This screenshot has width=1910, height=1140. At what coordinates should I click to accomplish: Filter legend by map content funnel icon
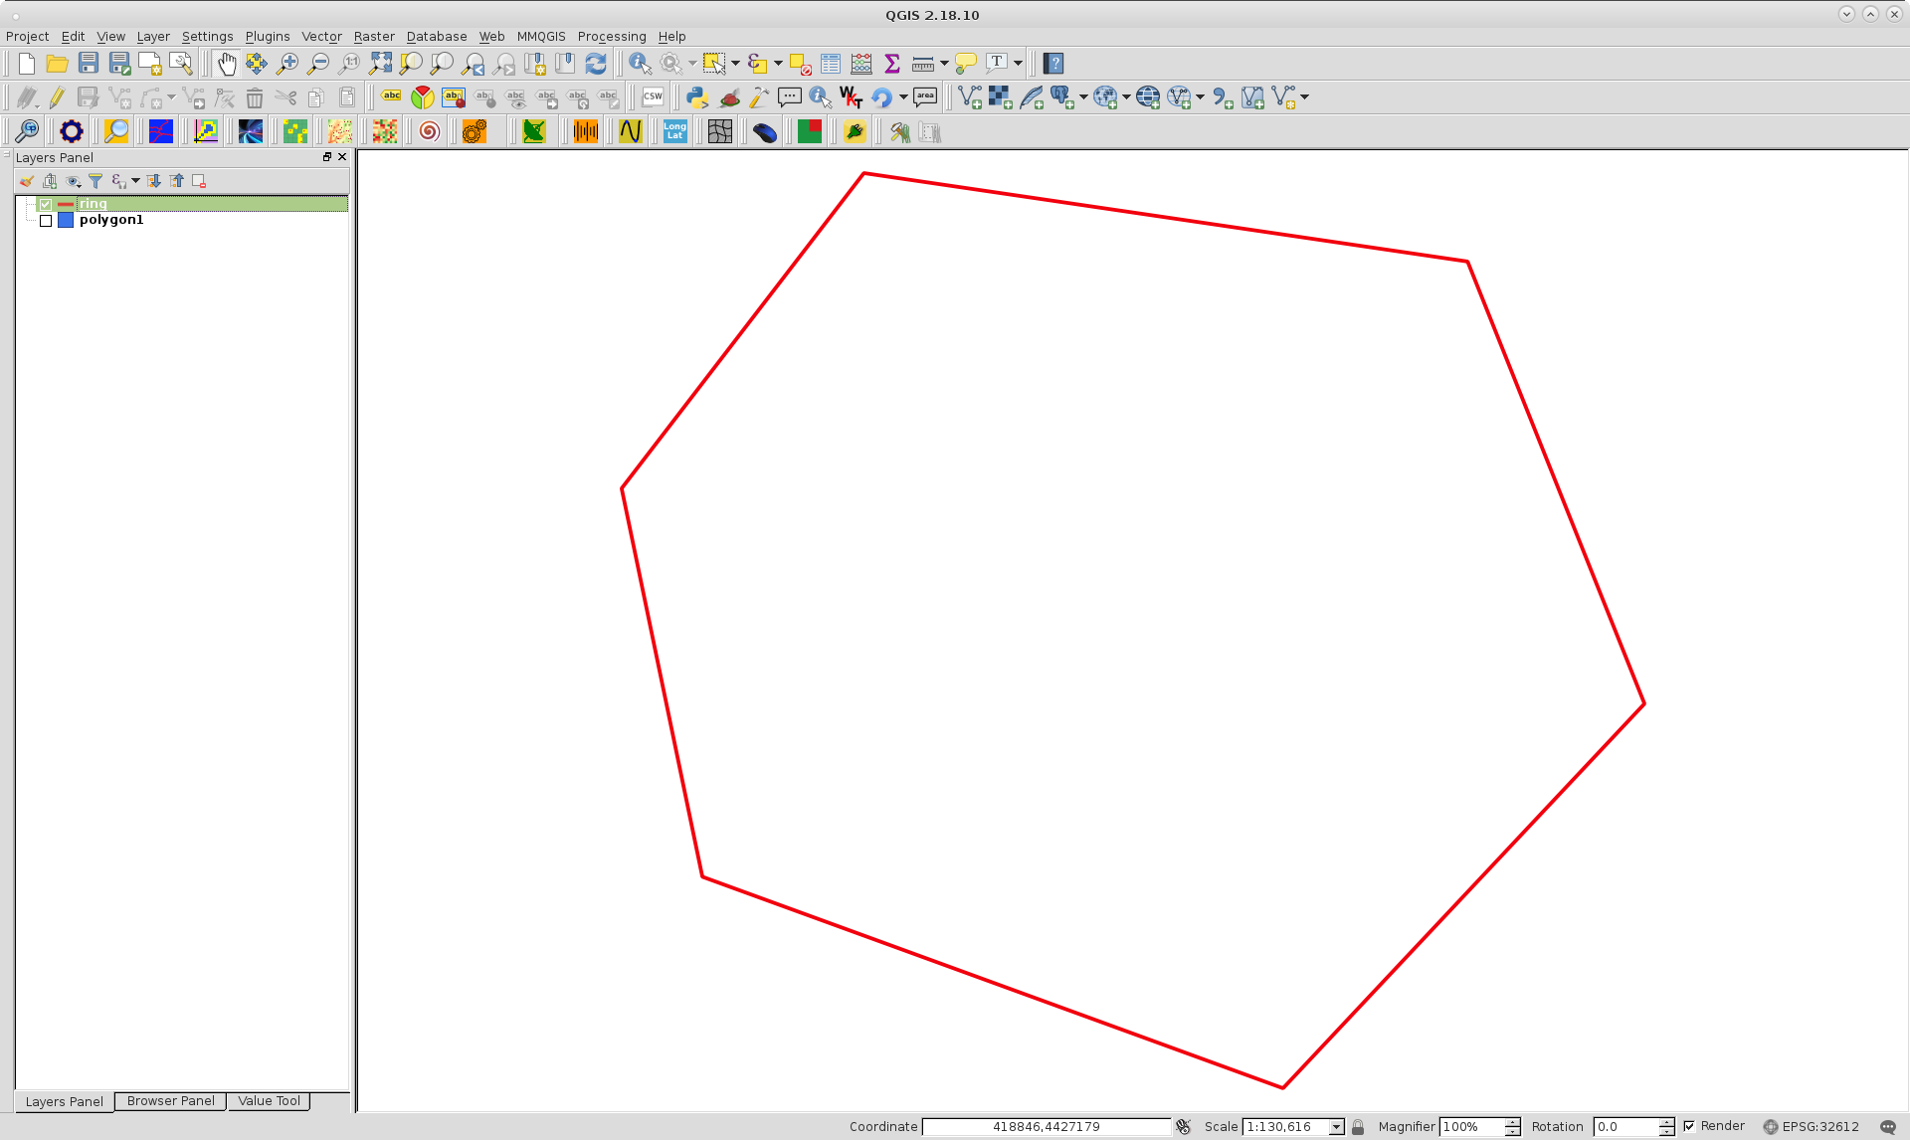coord(95,181)
